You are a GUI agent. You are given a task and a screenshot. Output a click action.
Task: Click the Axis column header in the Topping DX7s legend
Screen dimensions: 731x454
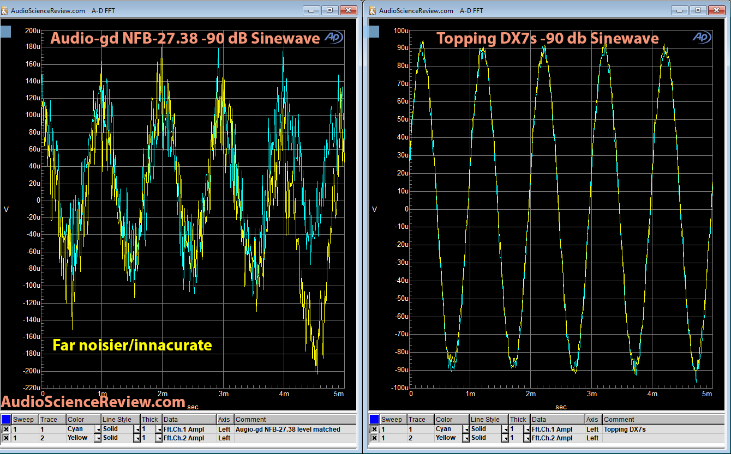pyautogui.click(x=594, y=420)
